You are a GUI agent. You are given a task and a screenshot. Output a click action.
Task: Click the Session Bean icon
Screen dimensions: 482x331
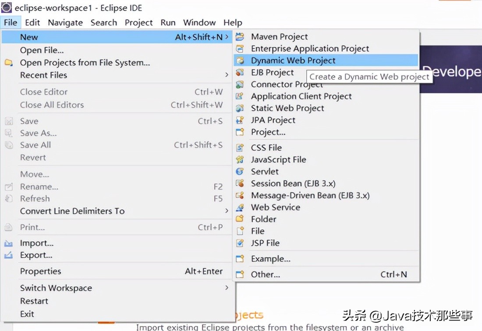(240, 183)
